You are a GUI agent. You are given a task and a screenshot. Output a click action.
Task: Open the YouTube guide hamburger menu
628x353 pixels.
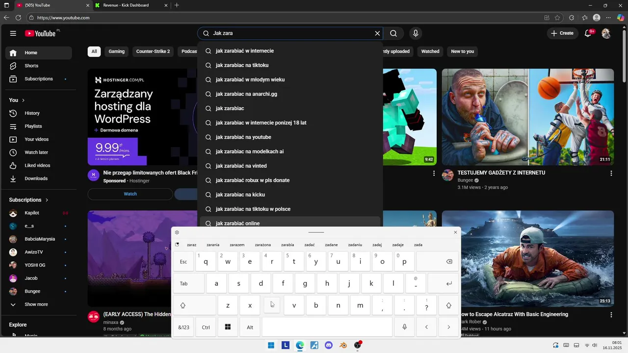click(13, 33)
